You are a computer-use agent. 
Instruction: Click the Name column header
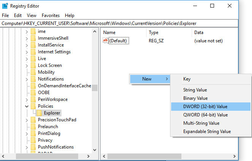tap(124, 33)
